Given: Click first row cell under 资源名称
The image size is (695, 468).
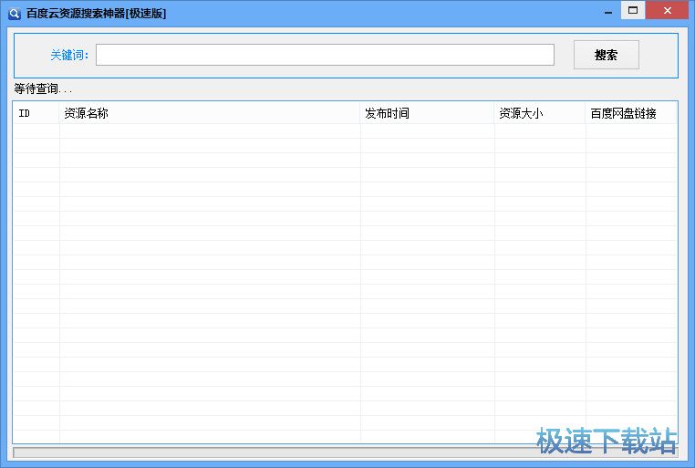Looking at the screenshot, I should click(210, 131).
